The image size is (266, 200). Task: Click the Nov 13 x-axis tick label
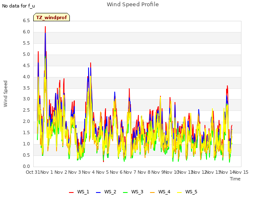pyautogui.click(x=213, y=172)
